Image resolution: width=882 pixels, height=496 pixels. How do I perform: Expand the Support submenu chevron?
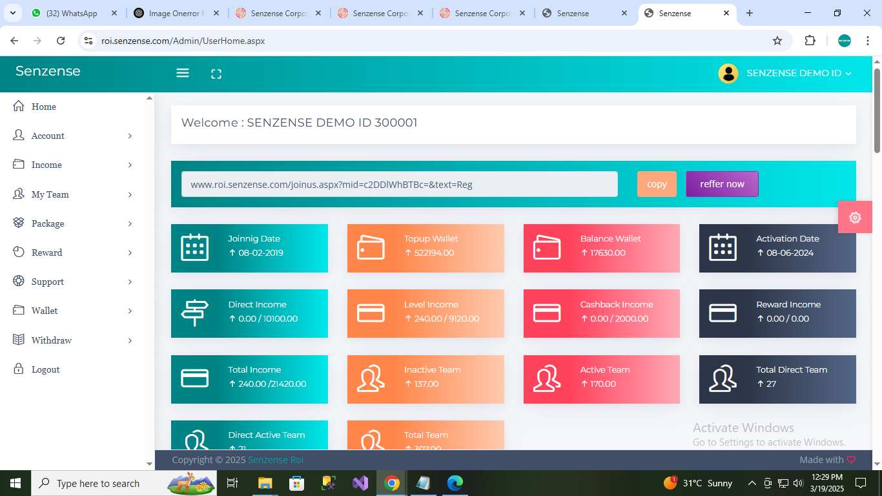[x=130, y=282]
